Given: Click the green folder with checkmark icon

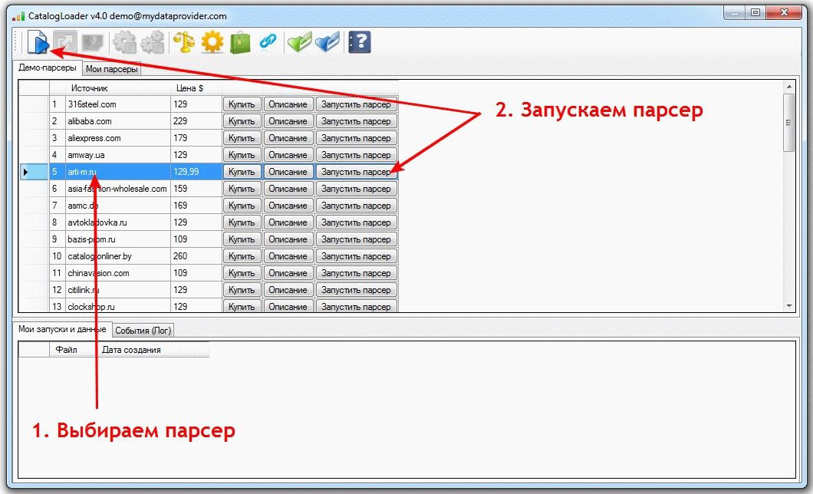Looking at the screenshot, I should [298, 41].
